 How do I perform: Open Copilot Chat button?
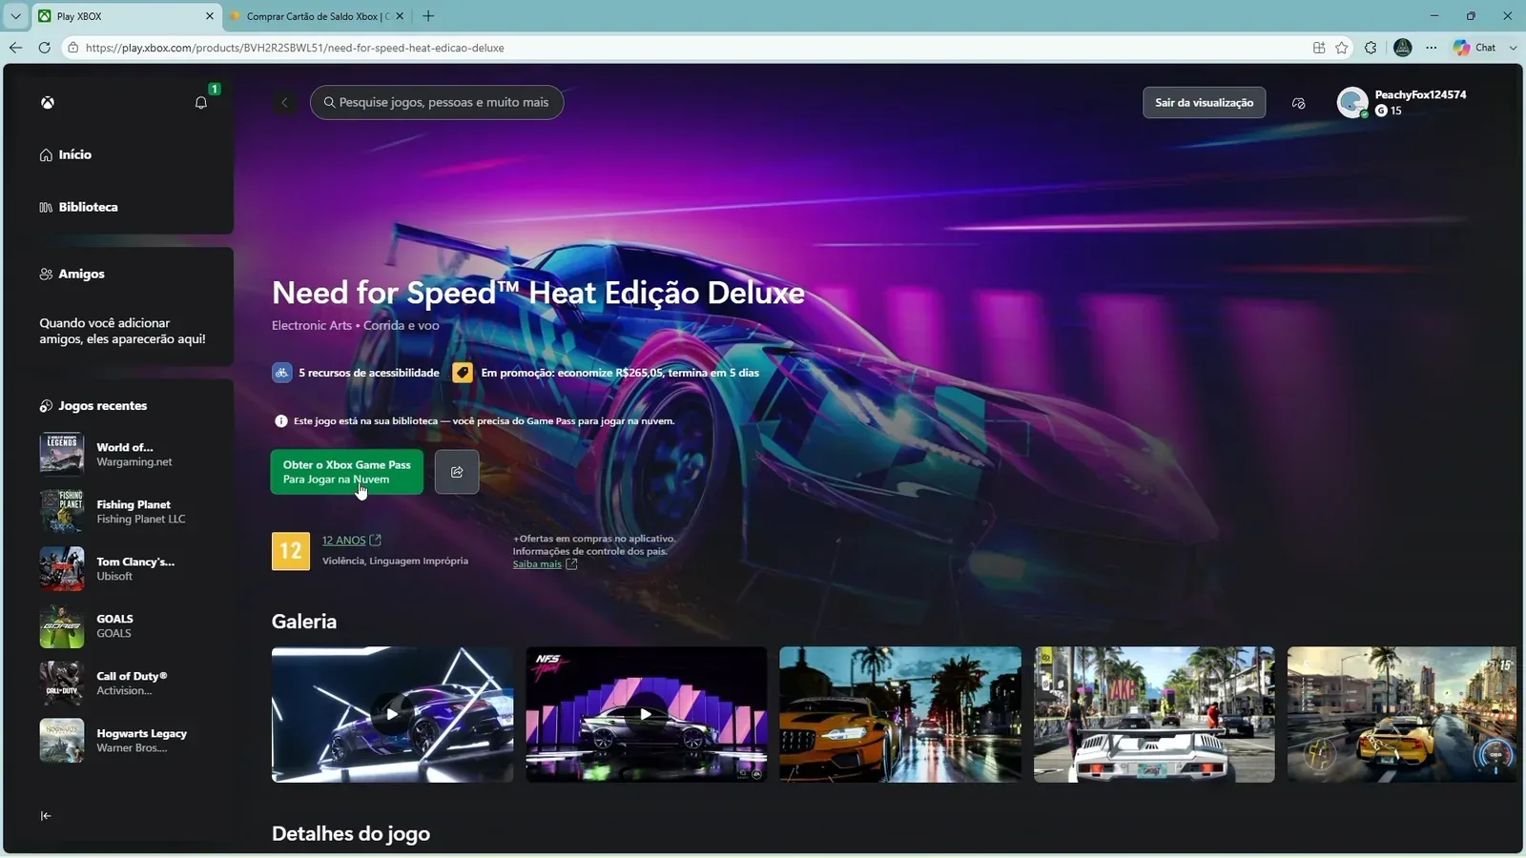(x=1475, y=48)
